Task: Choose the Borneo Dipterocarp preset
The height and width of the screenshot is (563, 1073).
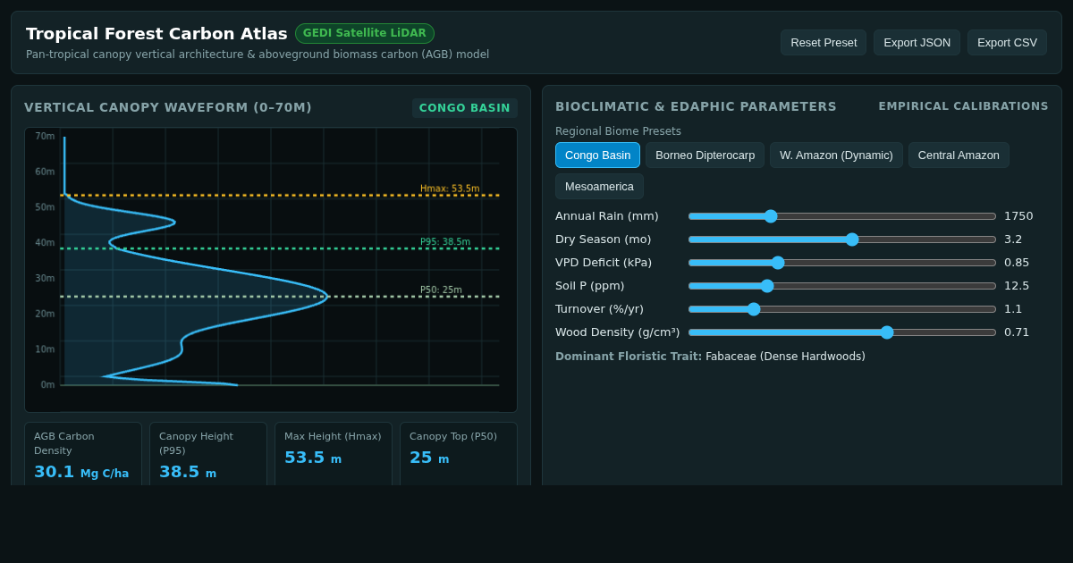Action: [x=705, y=155]
